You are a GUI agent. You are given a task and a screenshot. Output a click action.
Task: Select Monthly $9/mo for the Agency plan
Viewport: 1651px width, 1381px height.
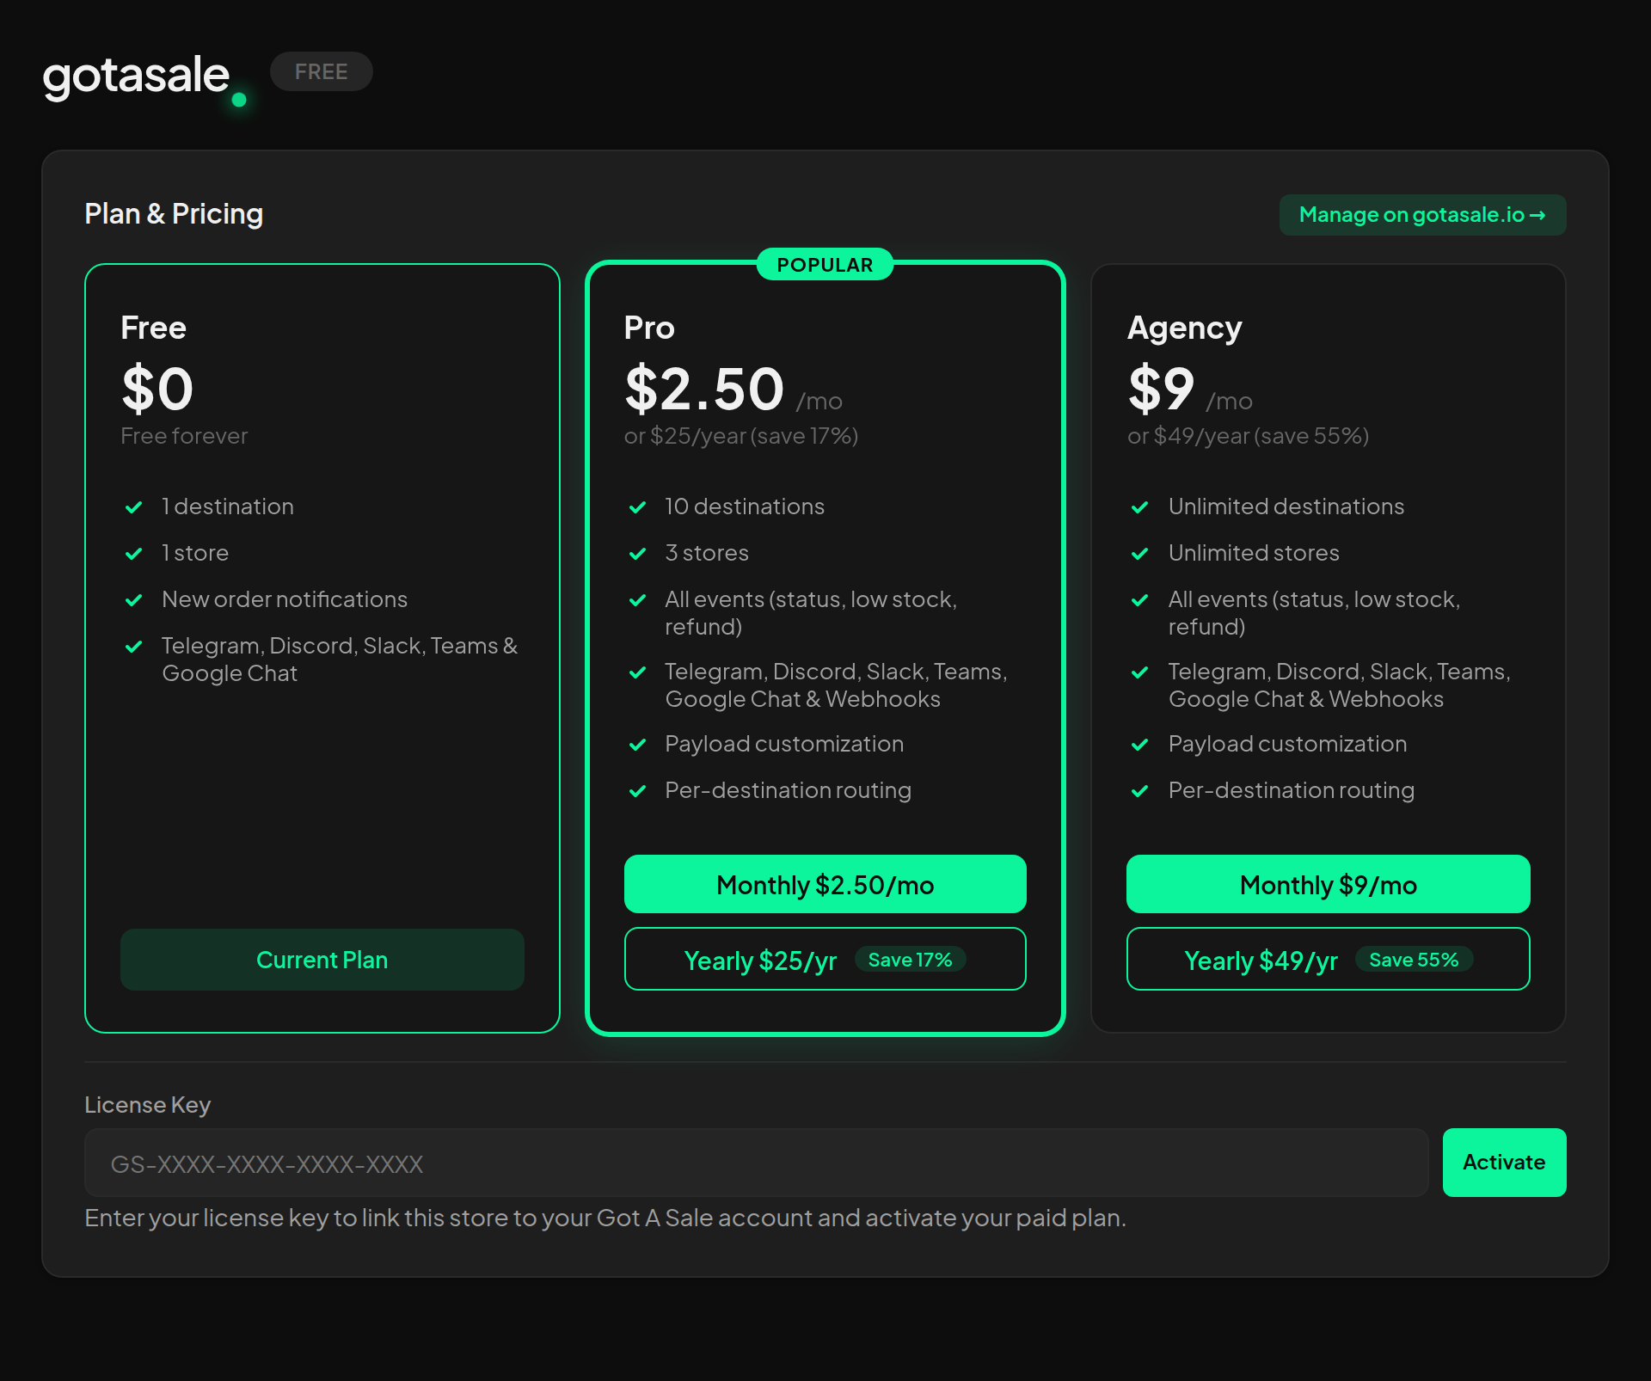[1328, 884]
